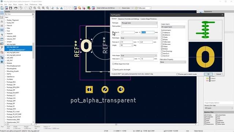Open the Hole shape dropdown
Screen dimensions: 234x132
pos(139,55)
